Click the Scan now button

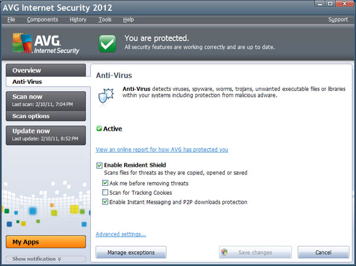(x=46, y=101)
